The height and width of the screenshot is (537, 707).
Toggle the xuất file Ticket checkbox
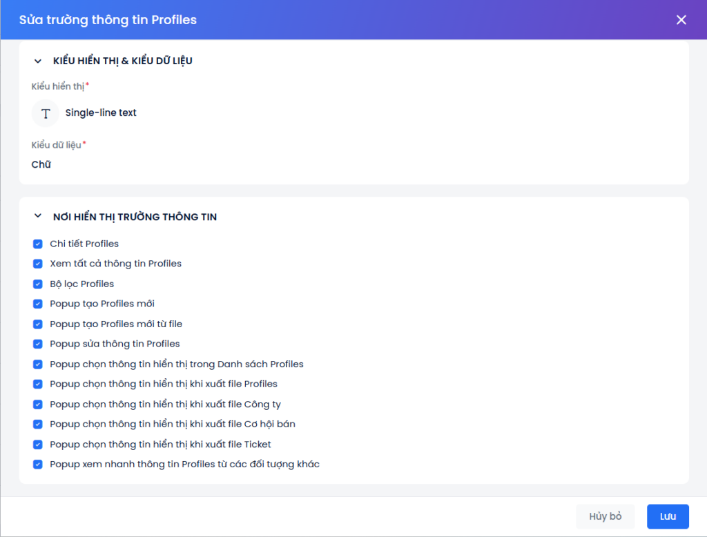click(38, 445)
